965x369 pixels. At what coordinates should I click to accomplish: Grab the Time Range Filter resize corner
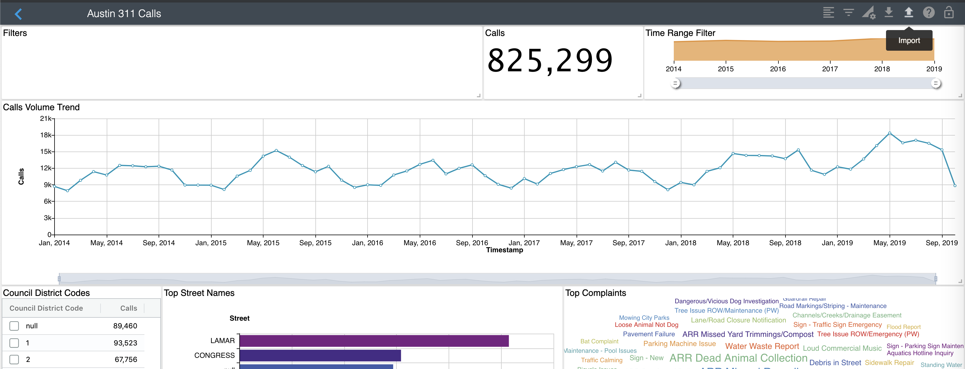[960, 96]
